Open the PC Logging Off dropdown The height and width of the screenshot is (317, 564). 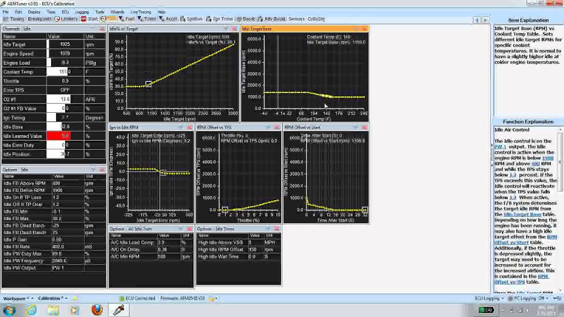[x=529, y=299]
